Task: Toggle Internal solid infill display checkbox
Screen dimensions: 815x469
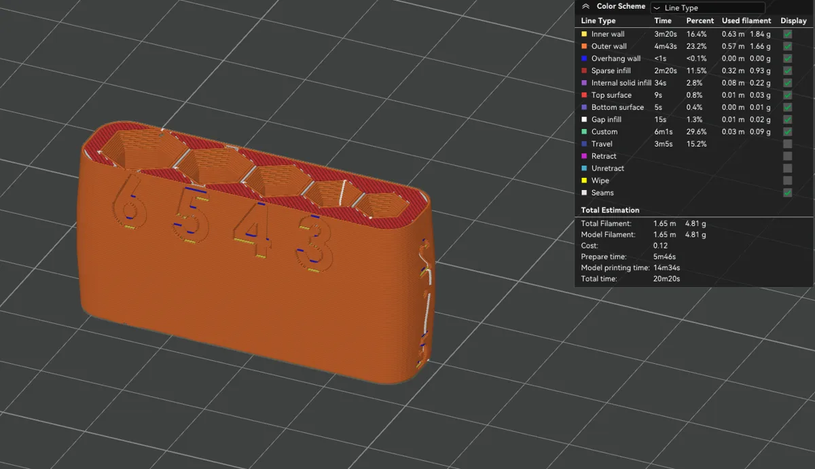Action: [x=787, y=83]
